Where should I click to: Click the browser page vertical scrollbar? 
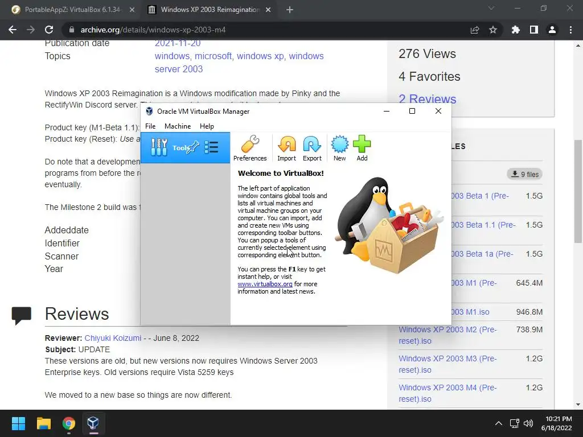click(578, 191)
